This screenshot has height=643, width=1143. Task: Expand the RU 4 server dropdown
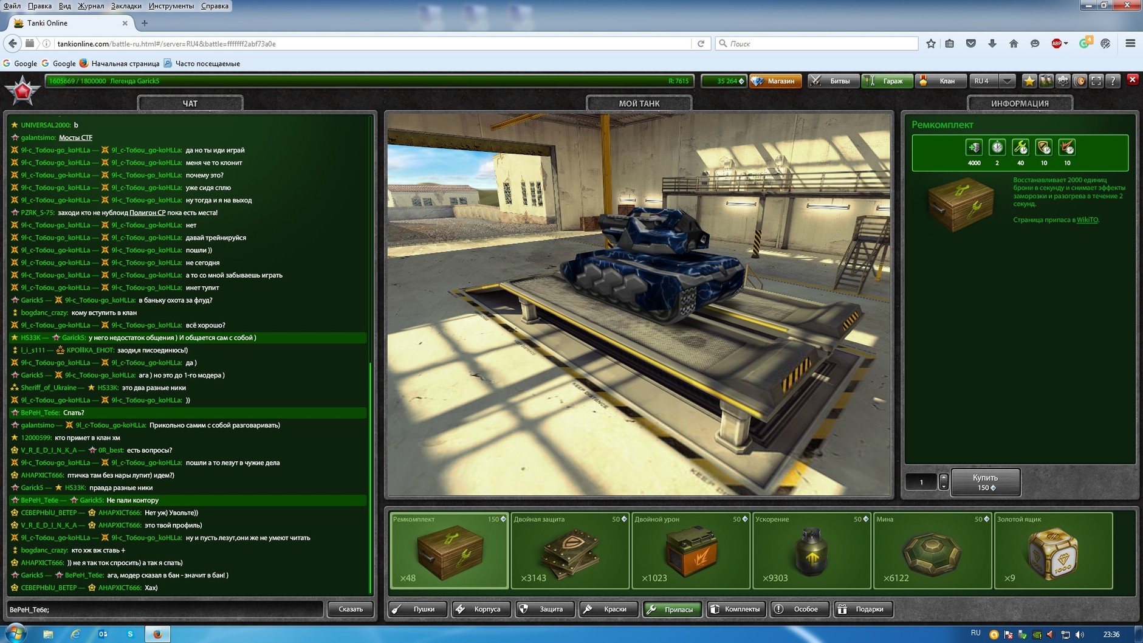coord(1007,81)
